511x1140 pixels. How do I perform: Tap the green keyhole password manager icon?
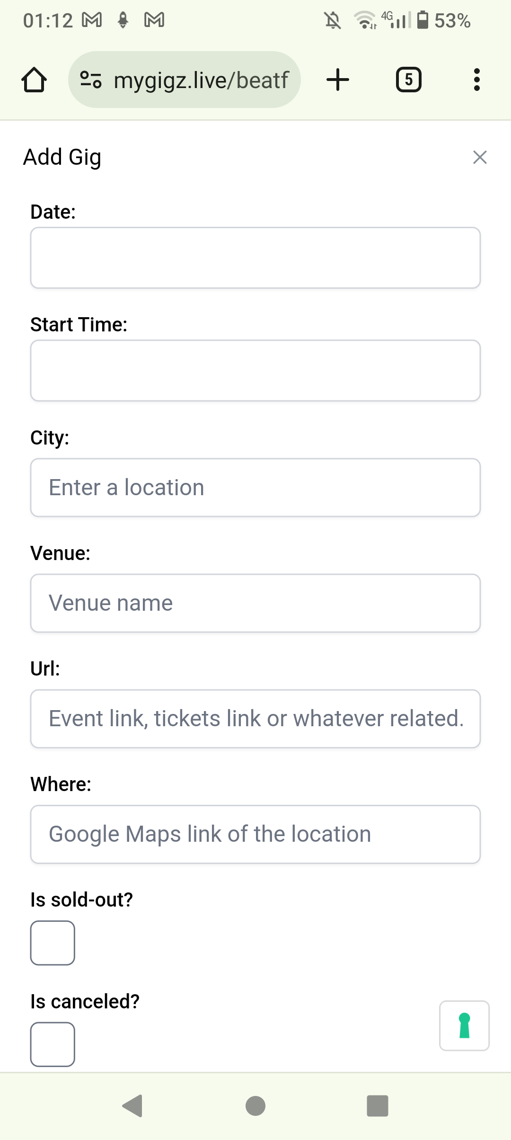[x=464, y=1025]
